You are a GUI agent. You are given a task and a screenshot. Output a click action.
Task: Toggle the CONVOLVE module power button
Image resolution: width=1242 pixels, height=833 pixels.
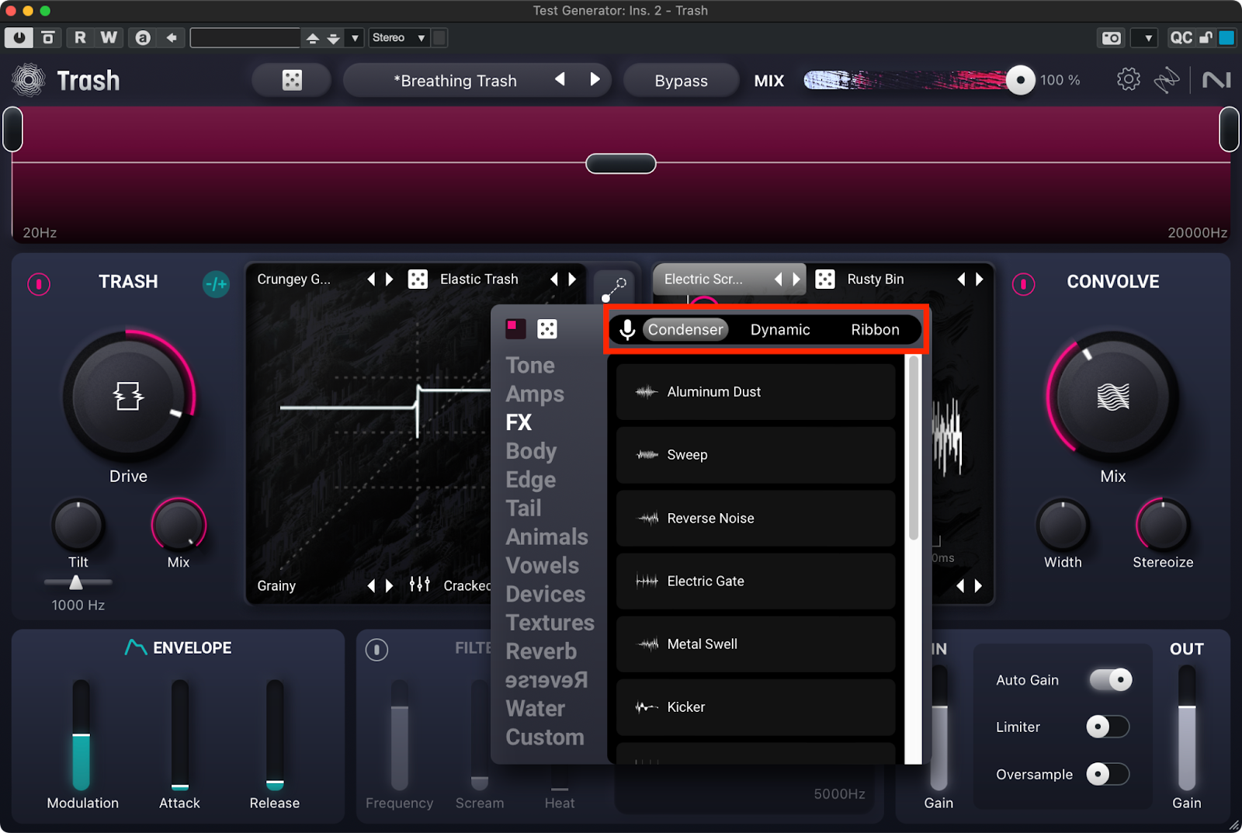(x=1023, y=284)
